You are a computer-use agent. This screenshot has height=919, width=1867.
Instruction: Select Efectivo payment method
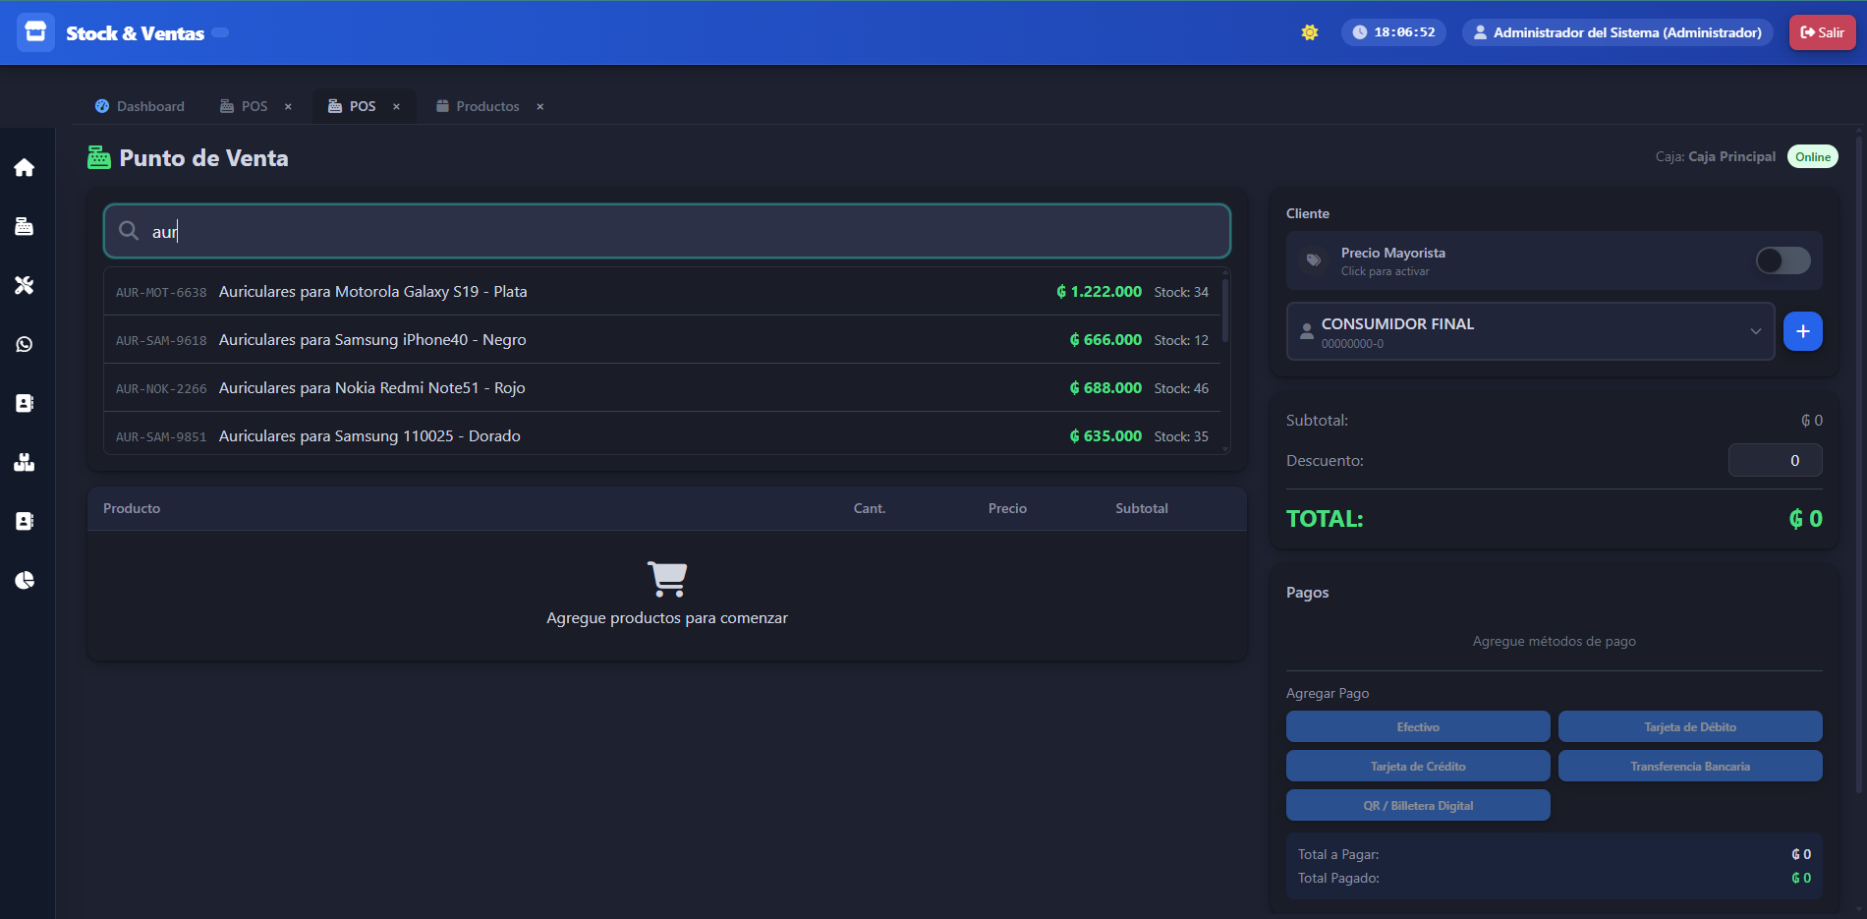(x=1417, y=726)
